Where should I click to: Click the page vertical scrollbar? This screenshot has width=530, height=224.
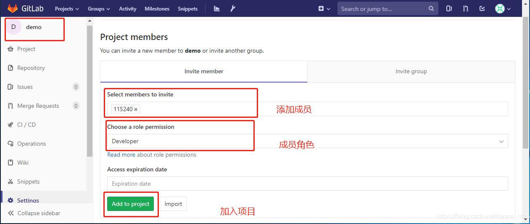click(x=526, y=82)
